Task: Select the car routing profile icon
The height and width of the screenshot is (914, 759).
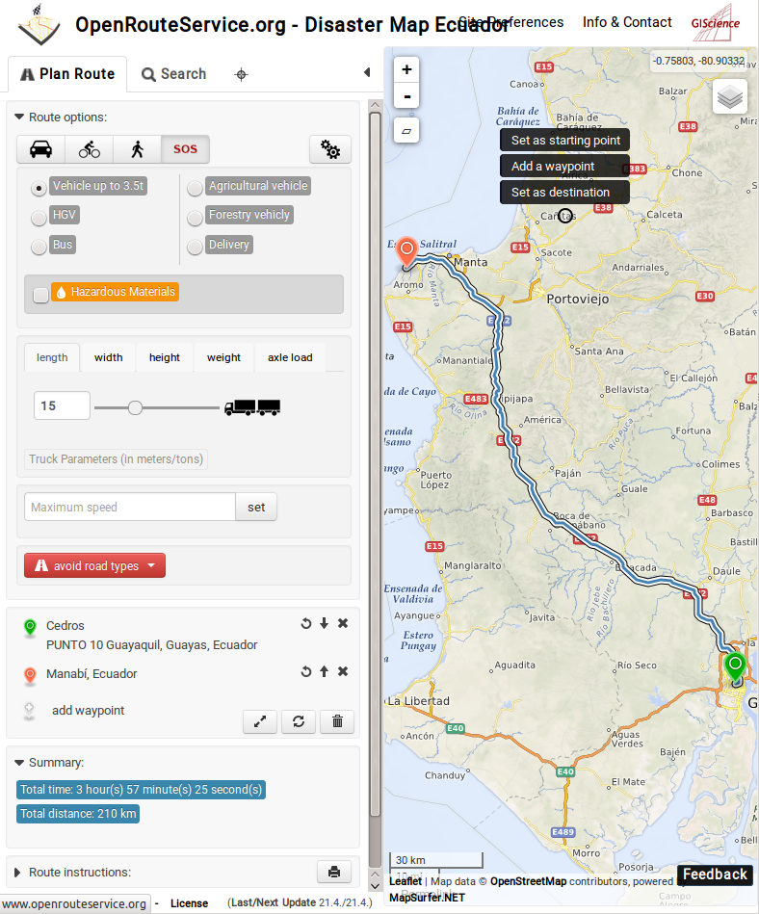Action: [40, 149]
